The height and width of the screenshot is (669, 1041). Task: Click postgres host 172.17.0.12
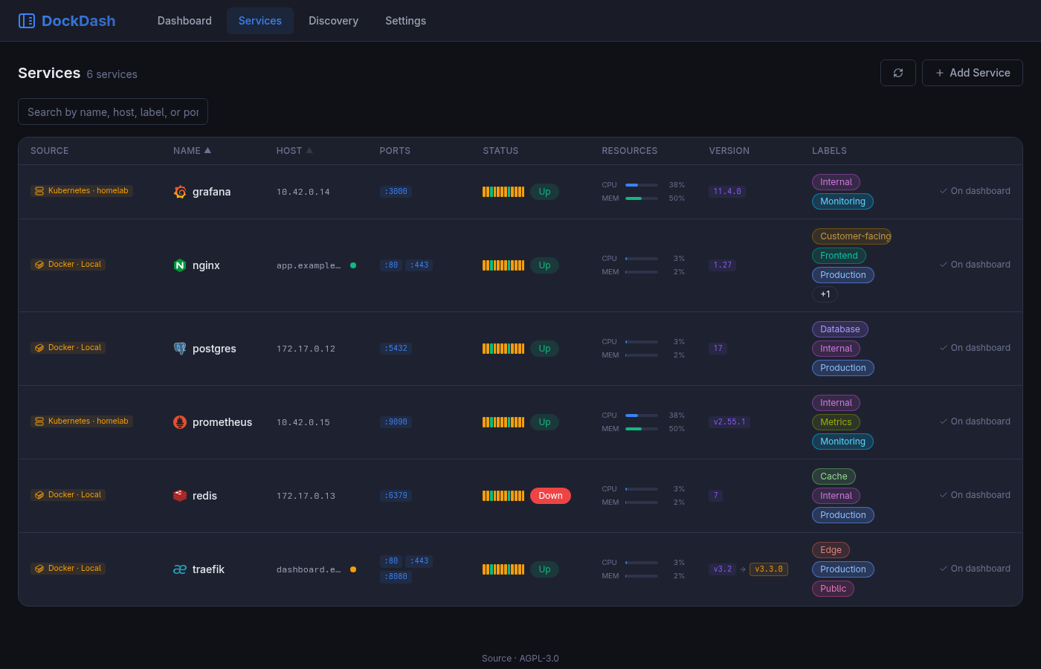[306, 349]
